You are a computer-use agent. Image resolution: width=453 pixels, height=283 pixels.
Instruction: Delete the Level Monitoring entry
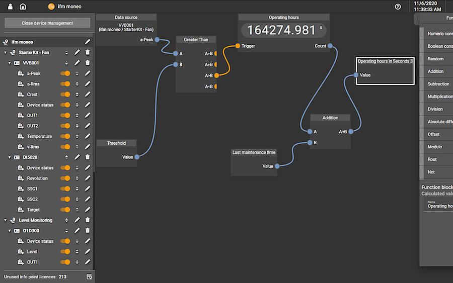(88, 220)
